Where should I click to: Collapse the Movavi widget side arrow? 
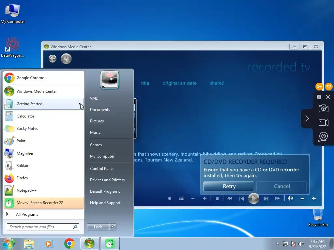point(307,118)
